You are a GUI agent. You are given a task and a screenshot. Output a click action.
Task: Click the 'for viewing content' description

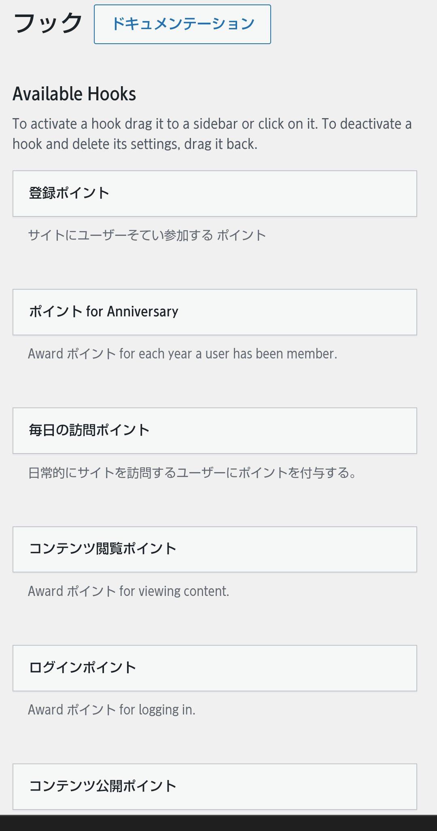click(174, 591)
